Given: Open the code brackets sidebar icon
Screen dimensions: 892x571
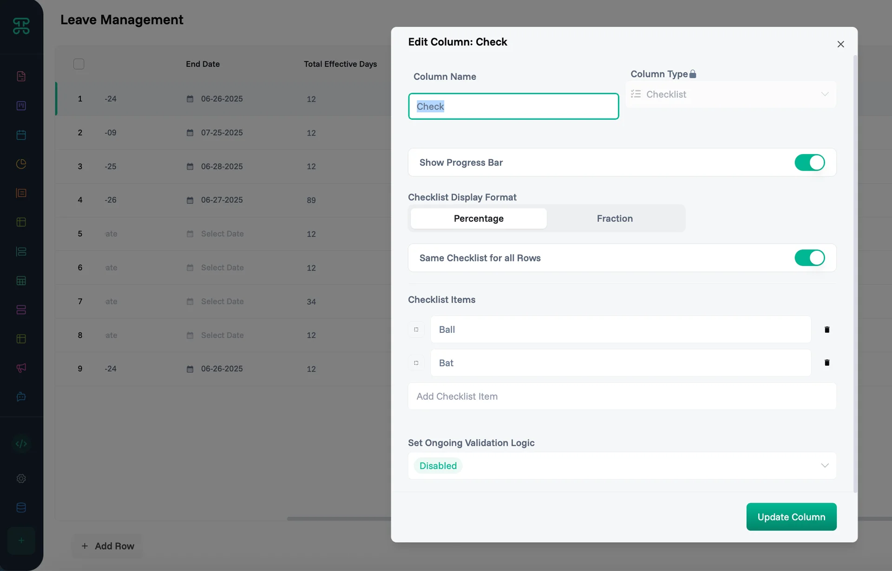Looking at the screenshot, I should click(21, 444).
